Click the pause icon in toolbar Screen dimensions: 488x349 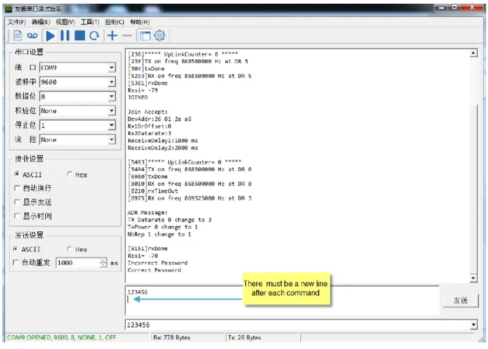point(65,36)
